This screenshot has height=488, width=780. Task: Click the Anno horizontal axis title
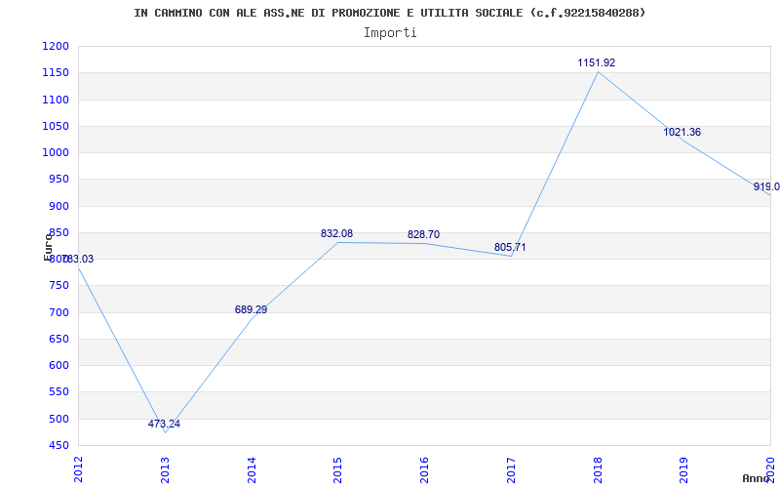click(757, 478)
